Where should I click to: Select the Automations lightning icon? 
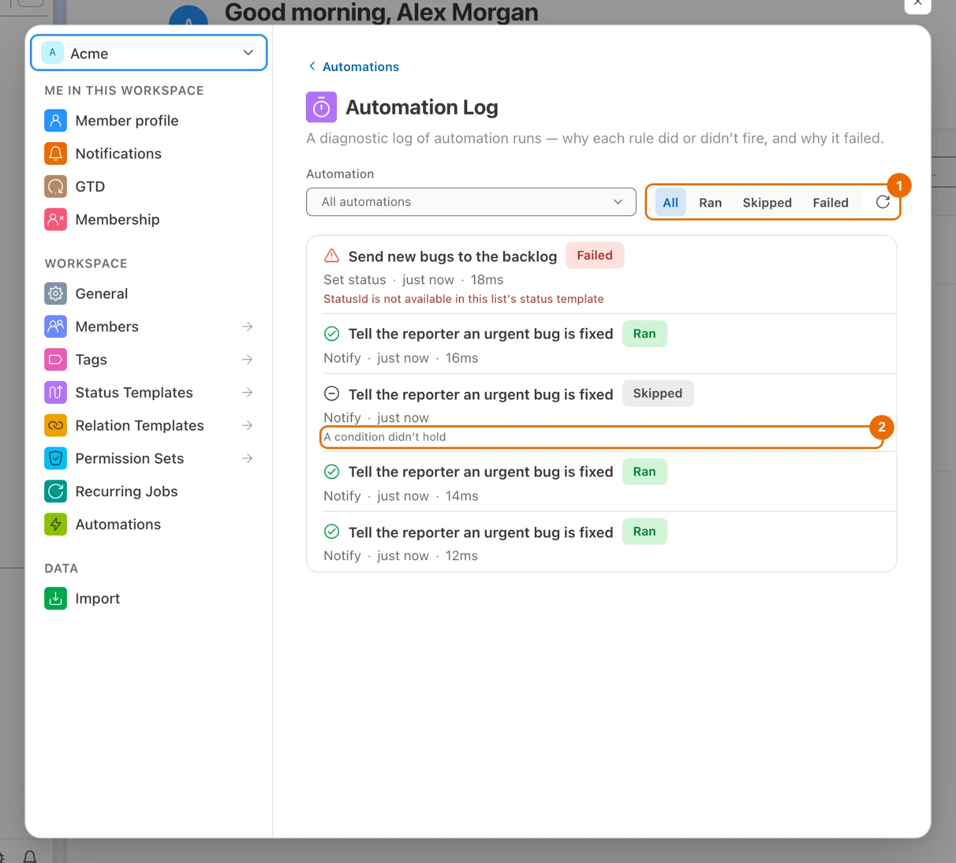(56, 524)
